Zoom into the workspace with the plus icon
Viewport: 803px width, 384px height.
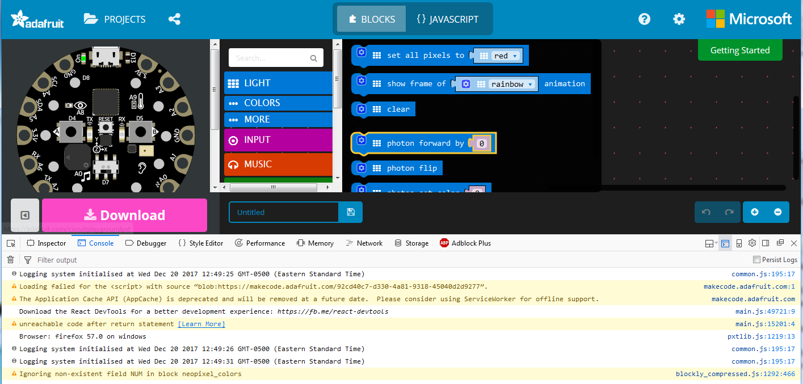[755, 212]
